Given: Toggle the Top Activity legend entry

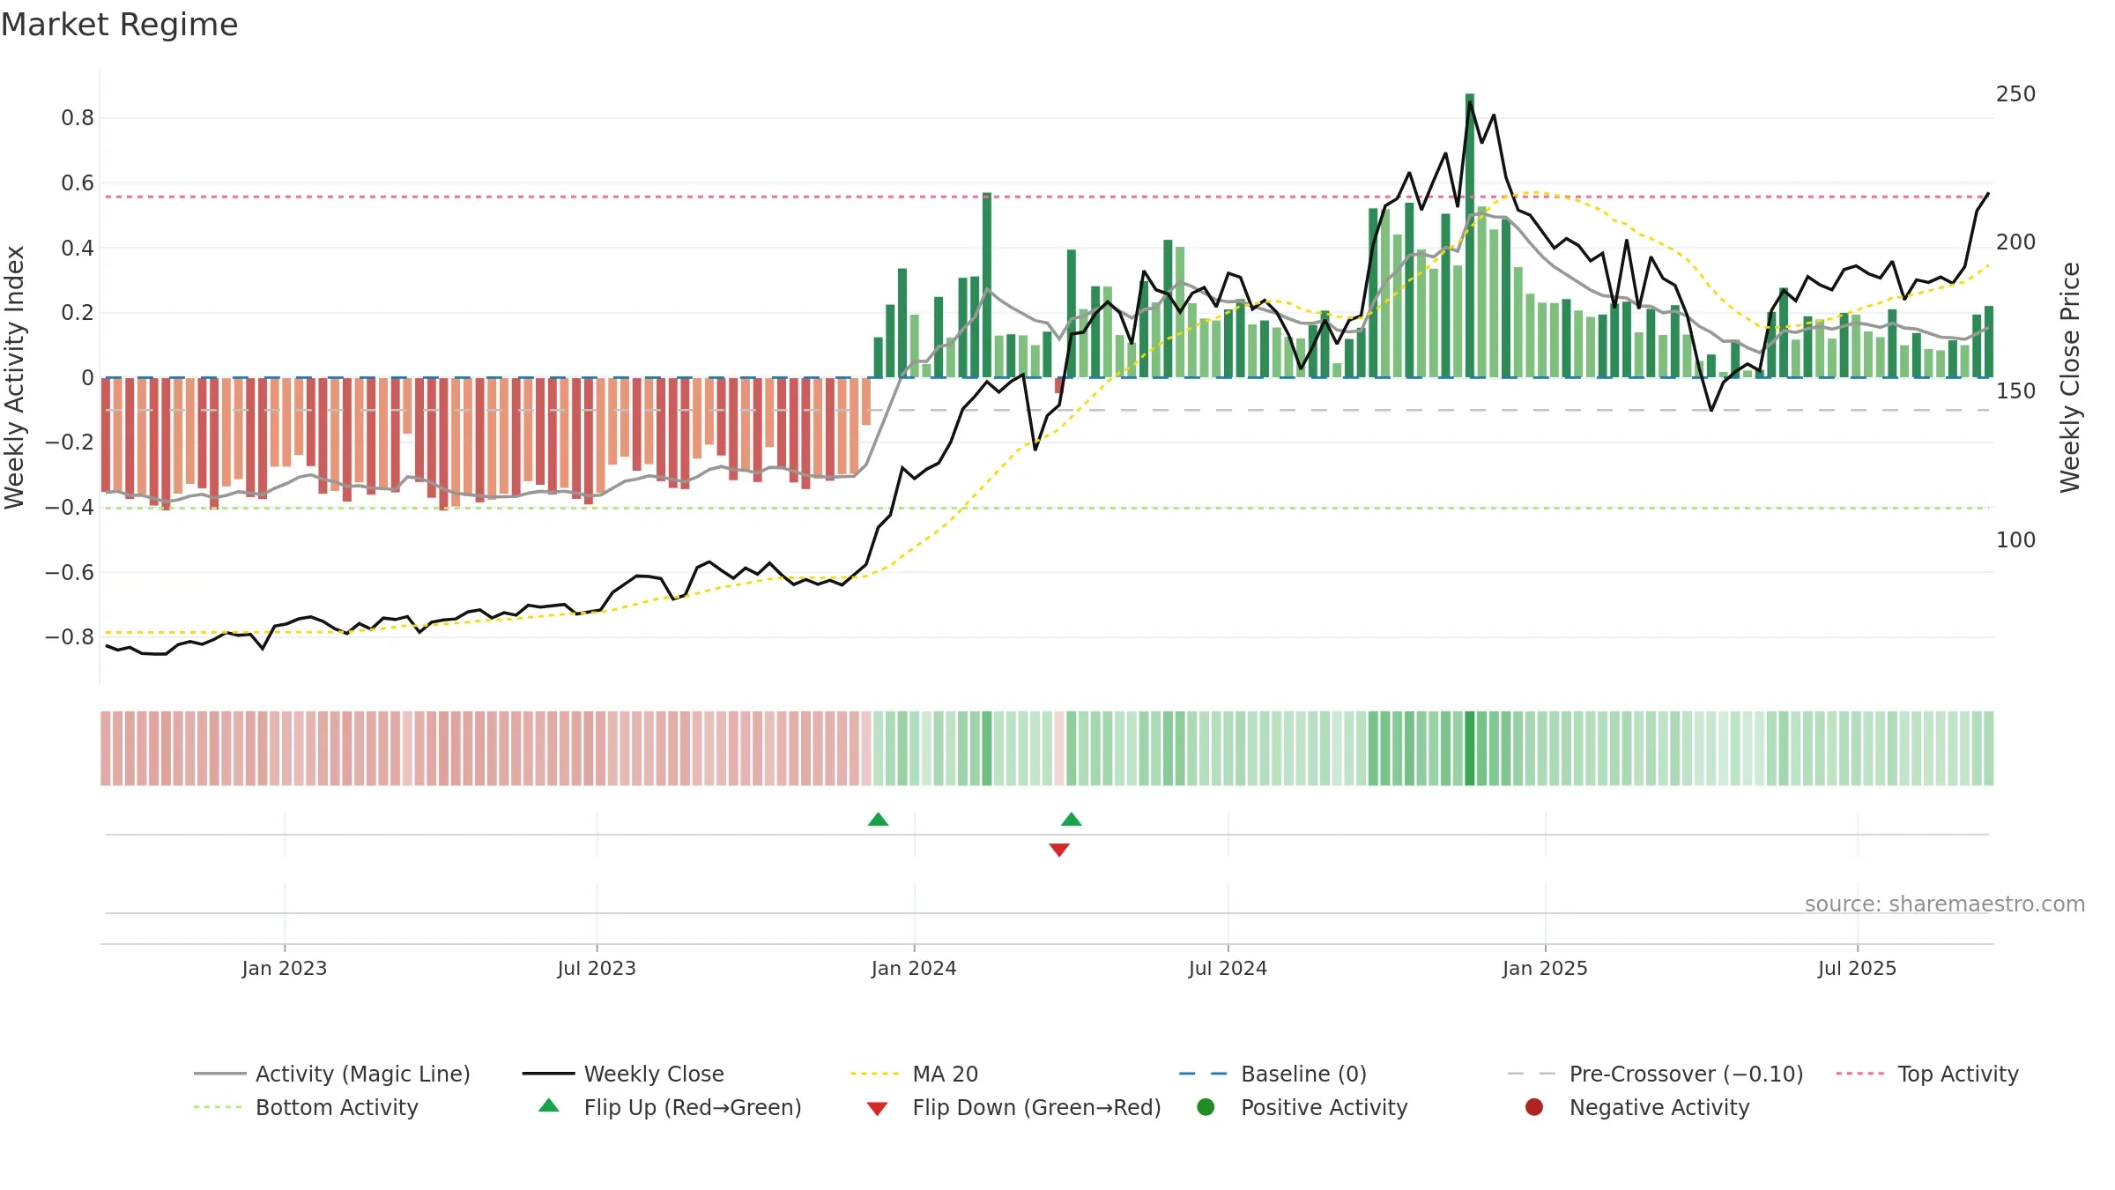Looking at the screenshot, I should tap(1927, 1074).
